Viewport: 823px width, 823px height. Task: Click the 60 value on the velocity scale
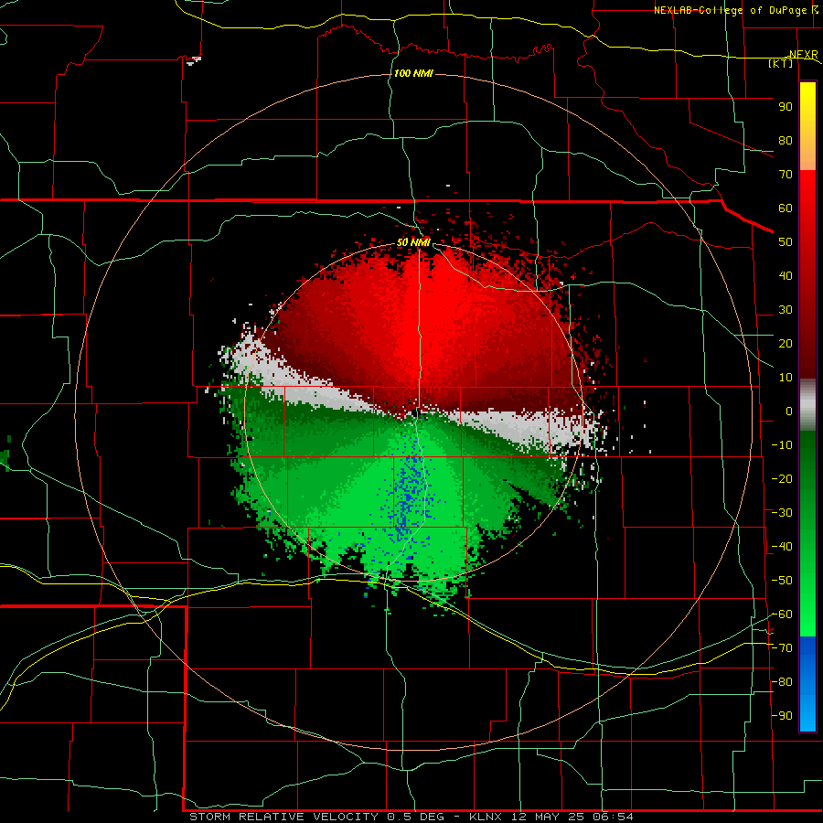786,208
